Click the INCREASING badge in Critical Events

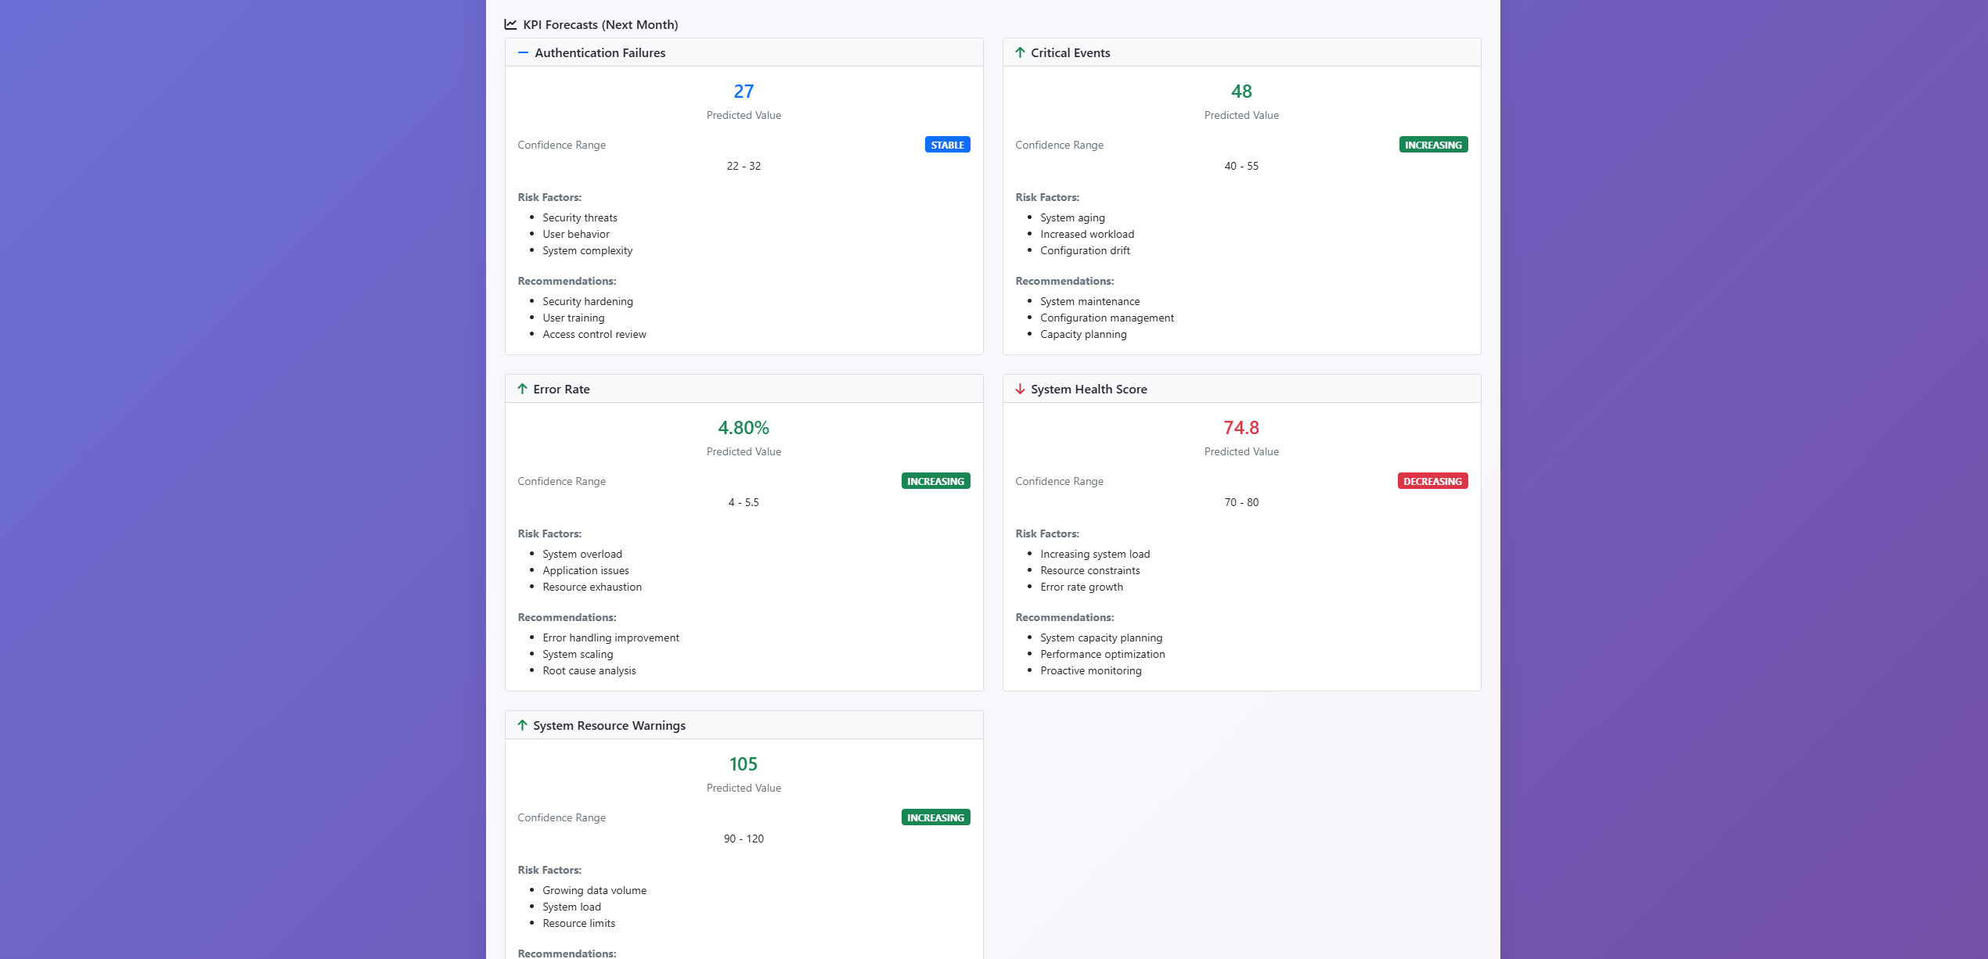(1432, 145)
